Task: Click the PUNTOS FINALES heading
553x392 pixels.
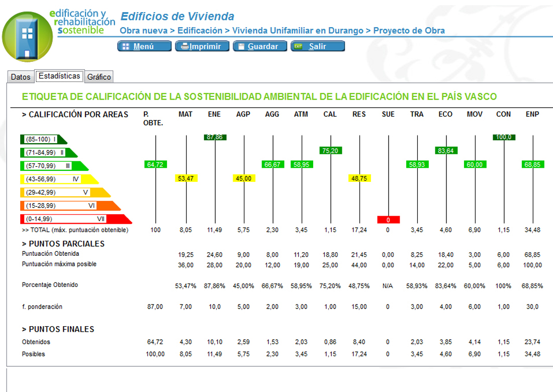Action: 58,329
